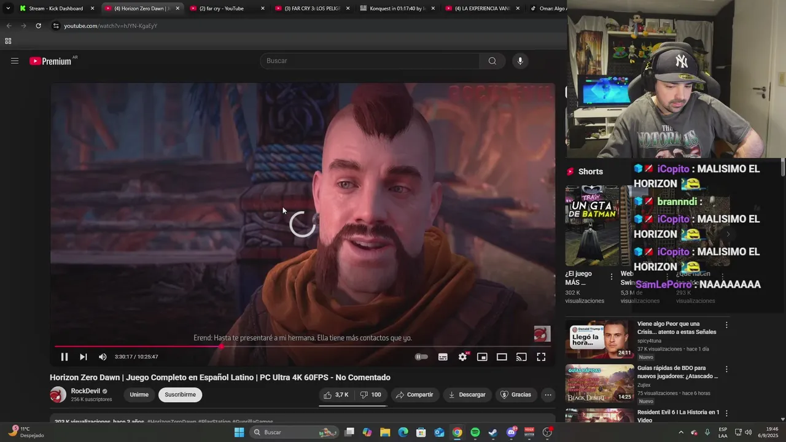This screenshot has width=786, height=442.
Task: Open the Guías rápidas de BDO video title
Action: click(677, 372)
